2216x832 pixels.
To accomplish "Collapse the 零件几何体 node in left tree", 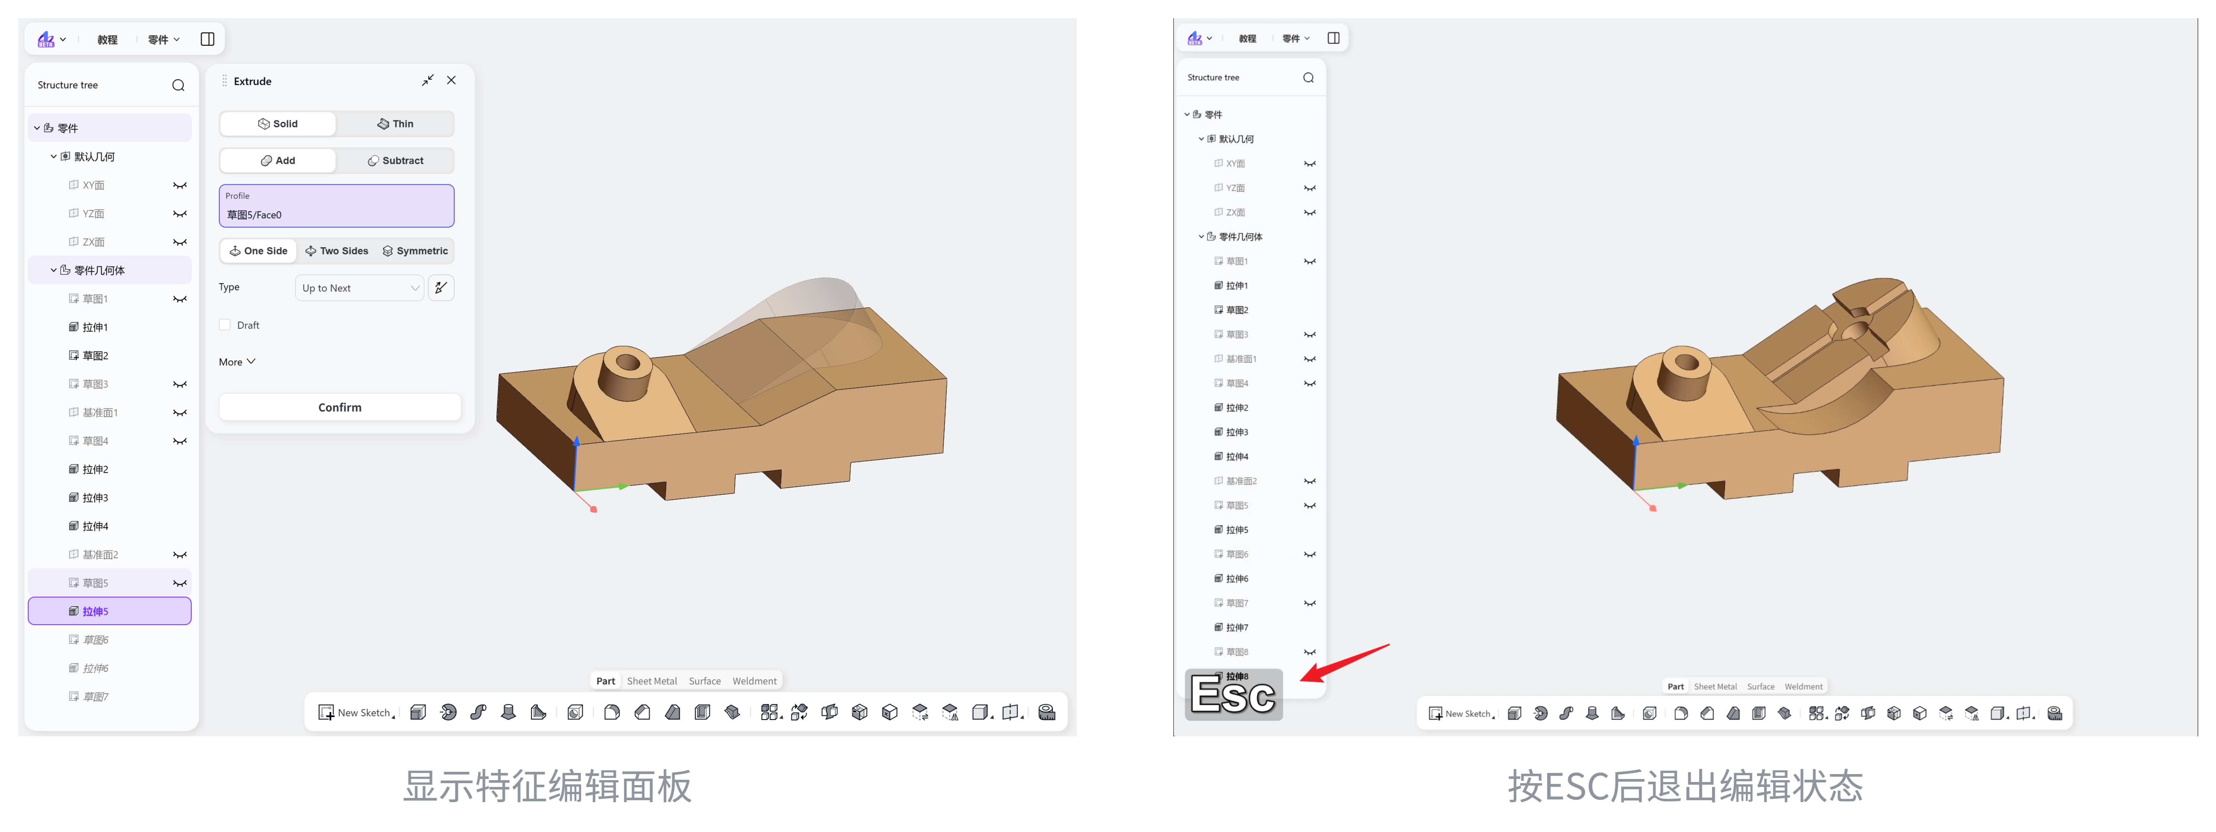I will pyautogui.click(x=53, y=270).
